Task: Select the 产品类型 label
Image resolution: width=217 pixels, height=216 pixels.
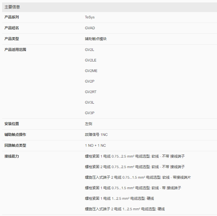Action: pos(12,39)
